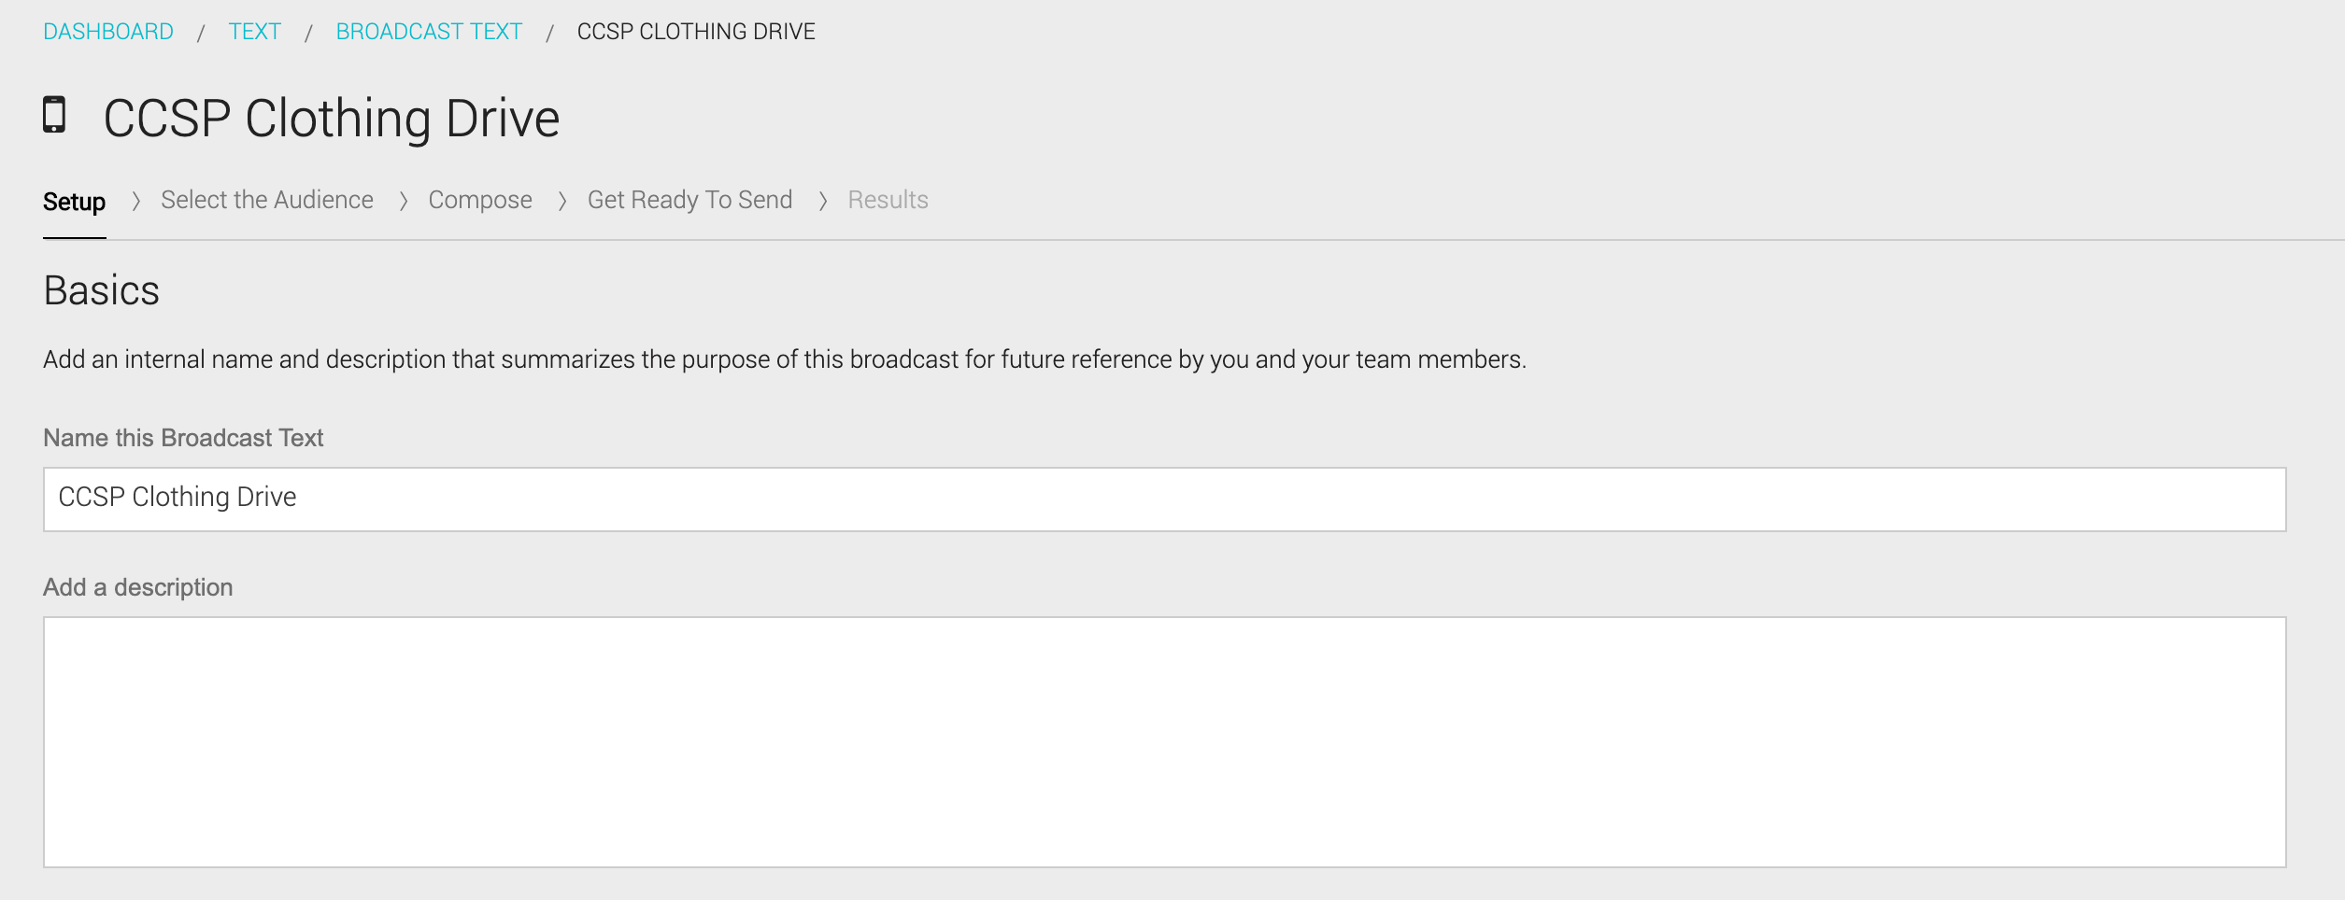The image size is (2345, 900).
Task: Focus the broadcast name input field
Action: pos(1165,499)
